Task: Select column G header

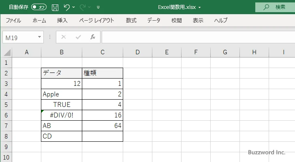Action: tap(225, 52)
